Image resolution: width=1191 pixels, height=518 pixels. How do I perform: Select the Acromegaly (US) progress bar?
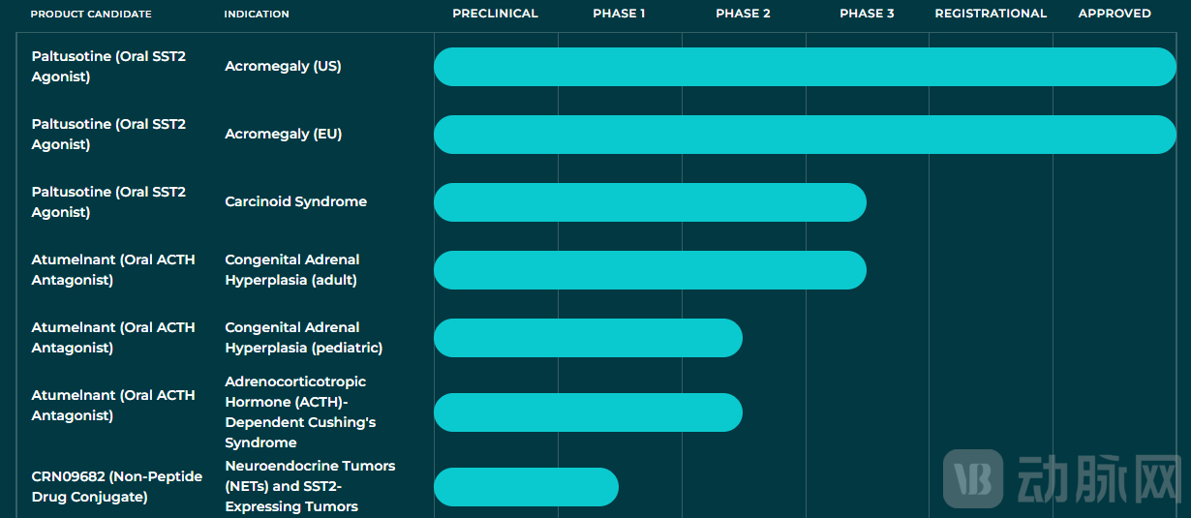coord(805,67)
